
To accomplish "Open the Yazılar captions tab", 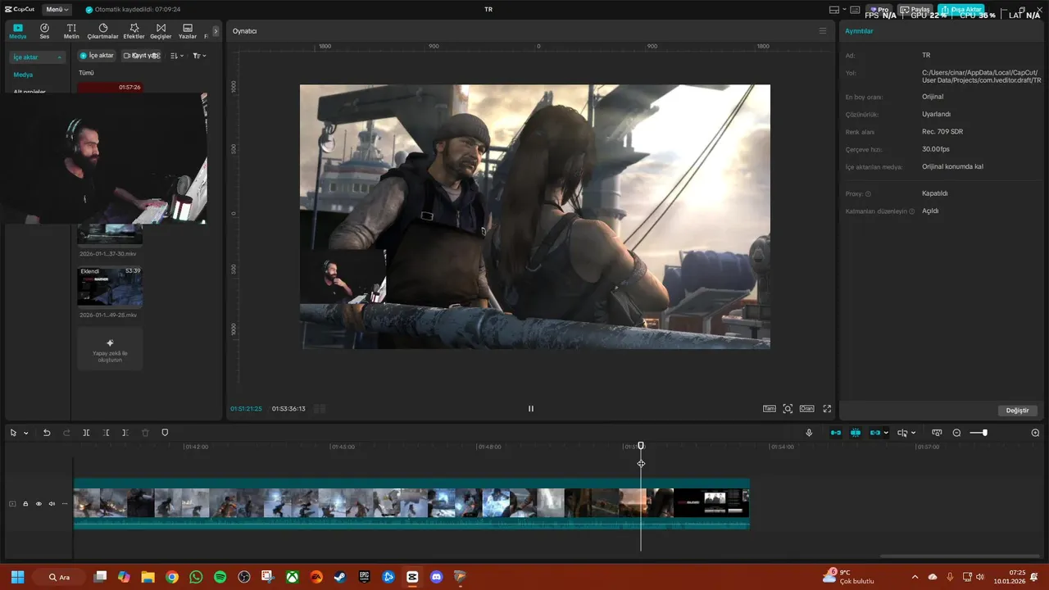I will click(x=188, y=31).
